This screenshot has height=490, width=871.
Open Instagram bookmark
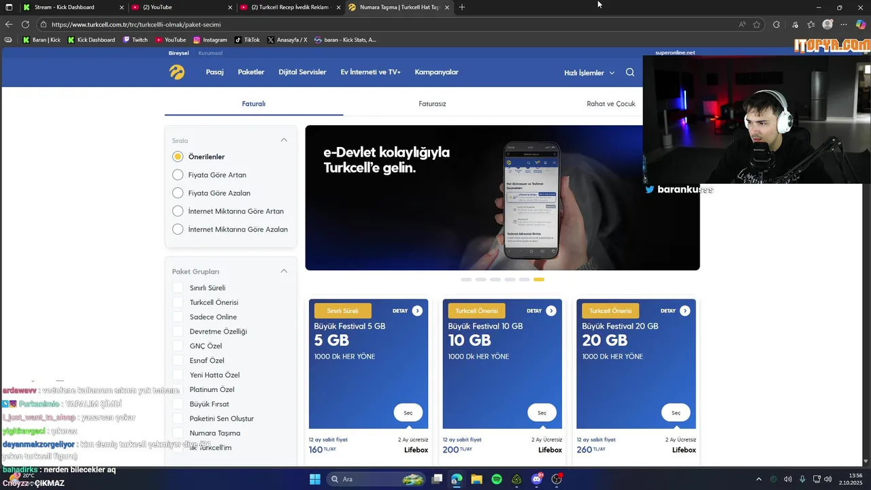(210, 39)
